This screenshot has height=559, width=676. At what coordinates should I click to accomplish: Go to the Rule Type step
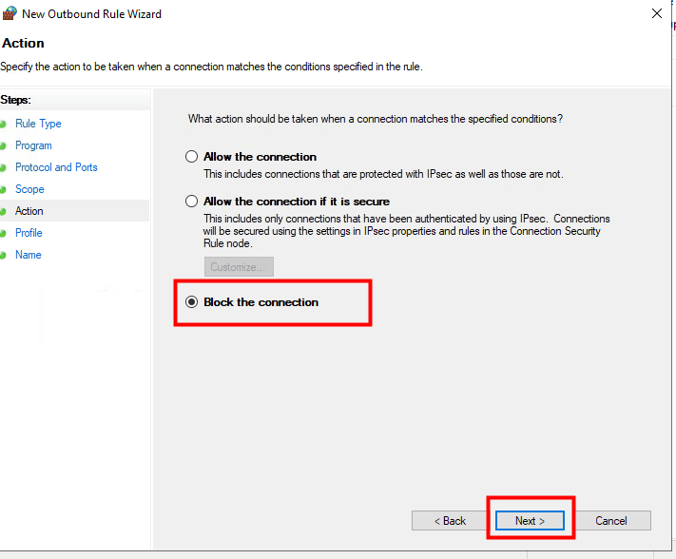[38, 124]
